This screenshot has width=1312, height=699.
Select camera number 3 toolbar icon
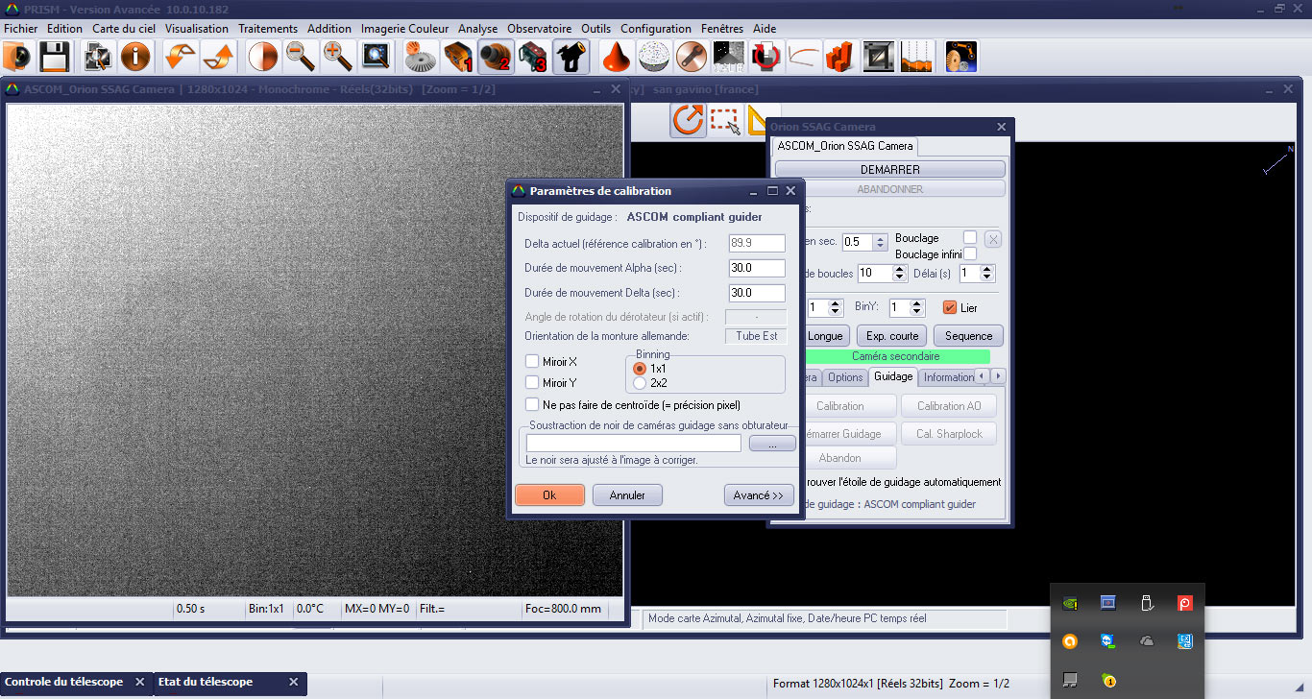(532, 58)
